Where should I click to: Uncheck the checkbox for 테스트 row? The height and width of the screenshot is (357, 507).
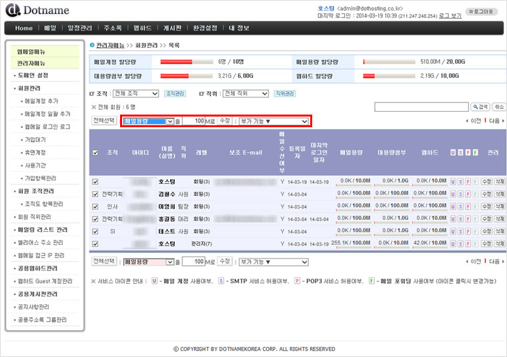(95, 232)
